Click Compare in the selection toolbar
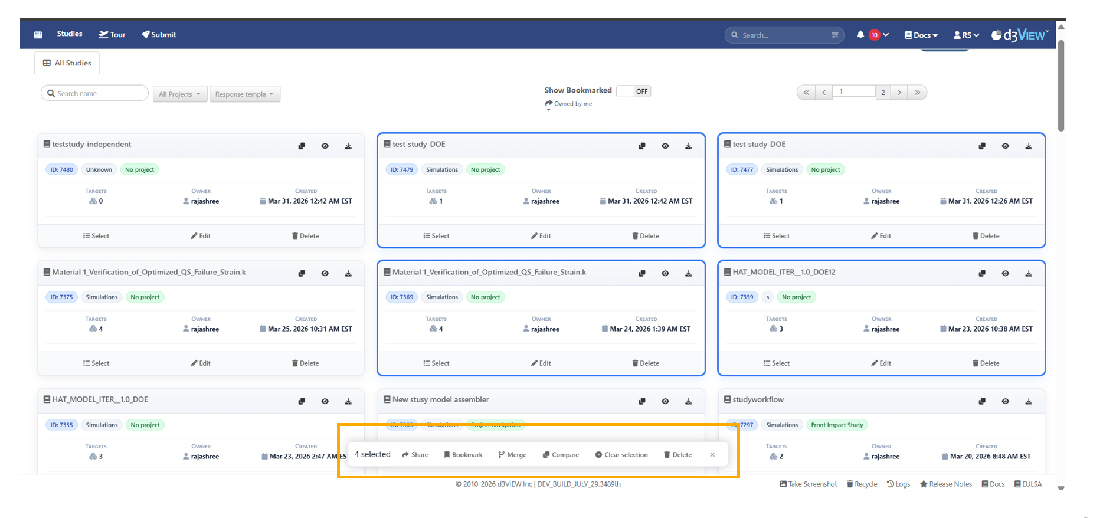Image resolution: width=1103 pixels, height=518 pixels. pyautogui.click(x=561, y=455)
